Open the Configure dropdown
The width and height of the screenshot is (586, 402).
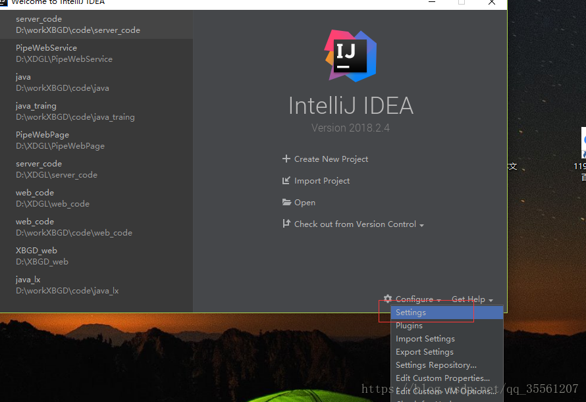(413, 299)
